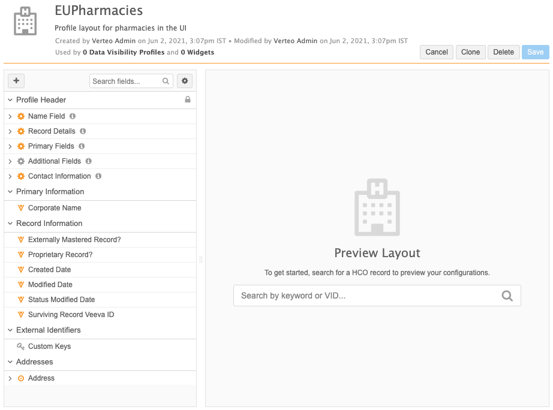Click the info icon beside Contact Information
553x410 pixels.
[98, 176]
